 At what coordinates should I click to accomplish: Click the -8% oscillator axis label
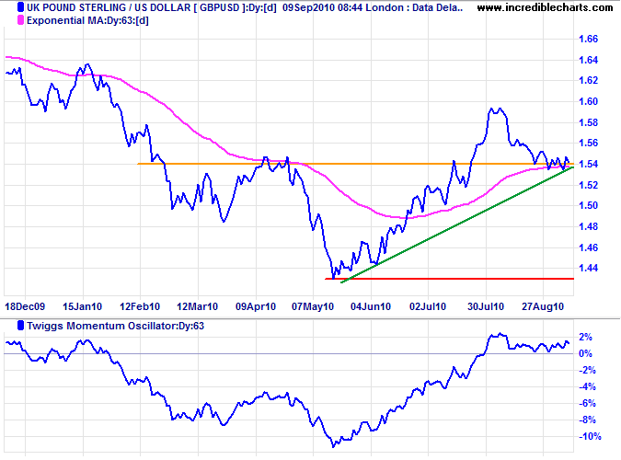587,420
